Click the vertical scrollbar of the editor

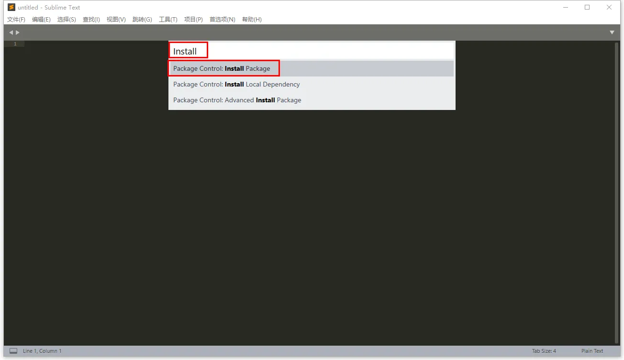(617, 193)
